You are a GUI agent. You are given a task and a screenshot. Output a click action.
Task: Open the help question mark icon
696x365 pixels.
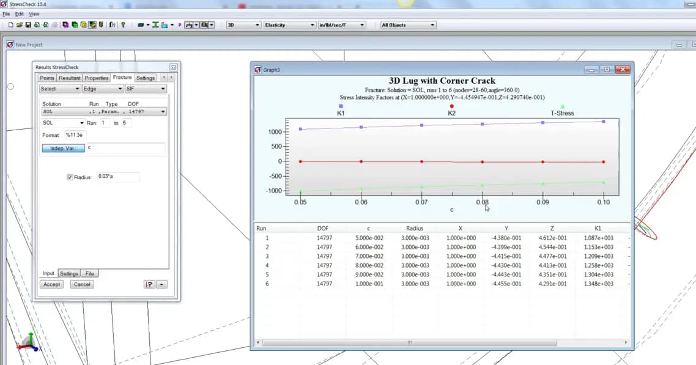[124, 24]
